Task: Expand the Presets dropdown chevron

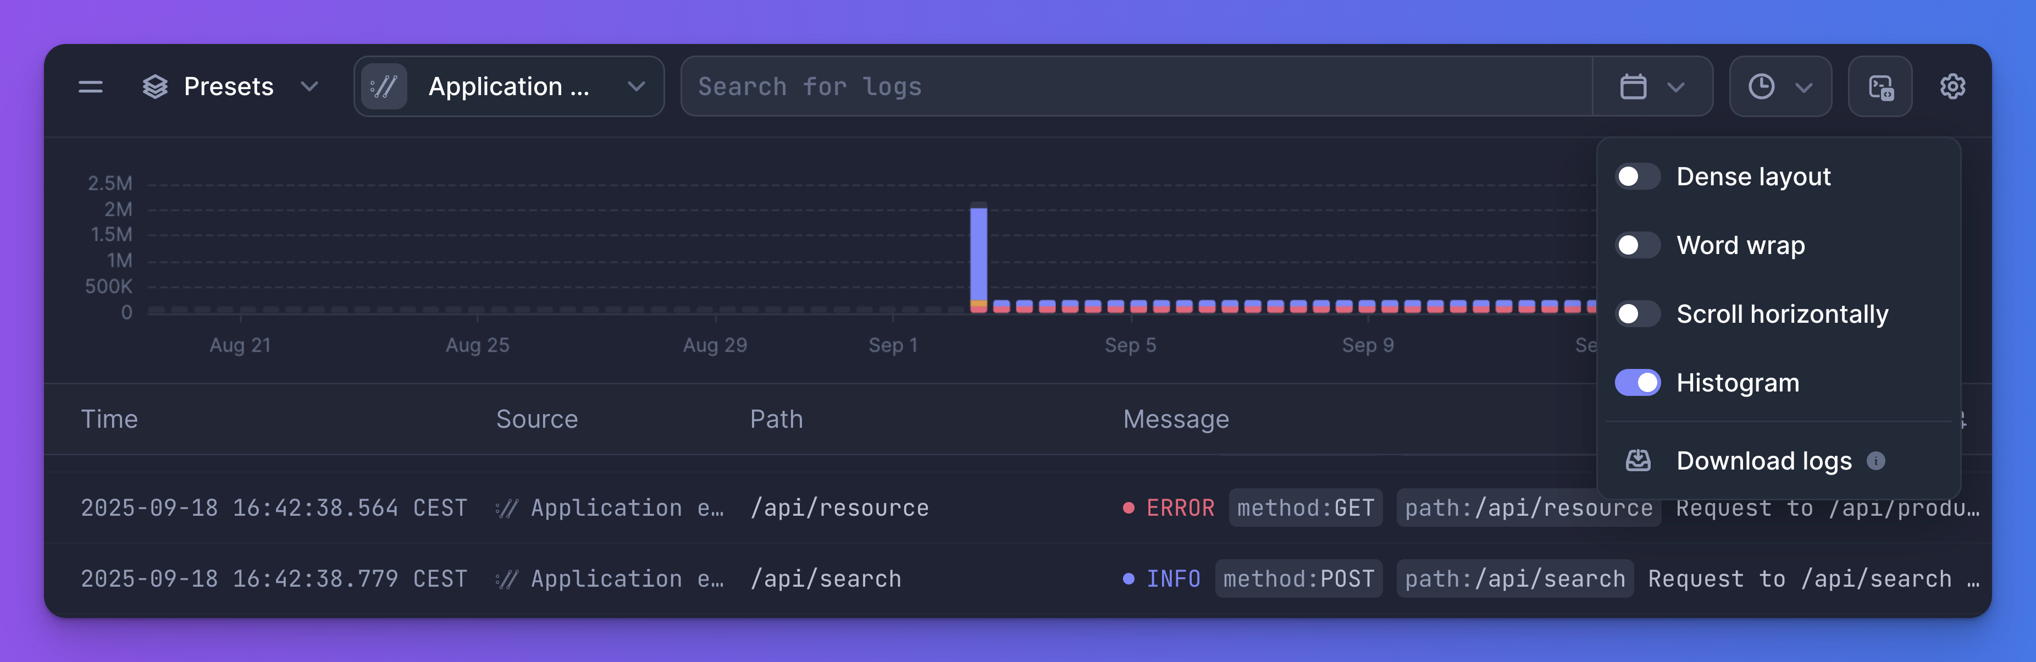Action: 310,86
